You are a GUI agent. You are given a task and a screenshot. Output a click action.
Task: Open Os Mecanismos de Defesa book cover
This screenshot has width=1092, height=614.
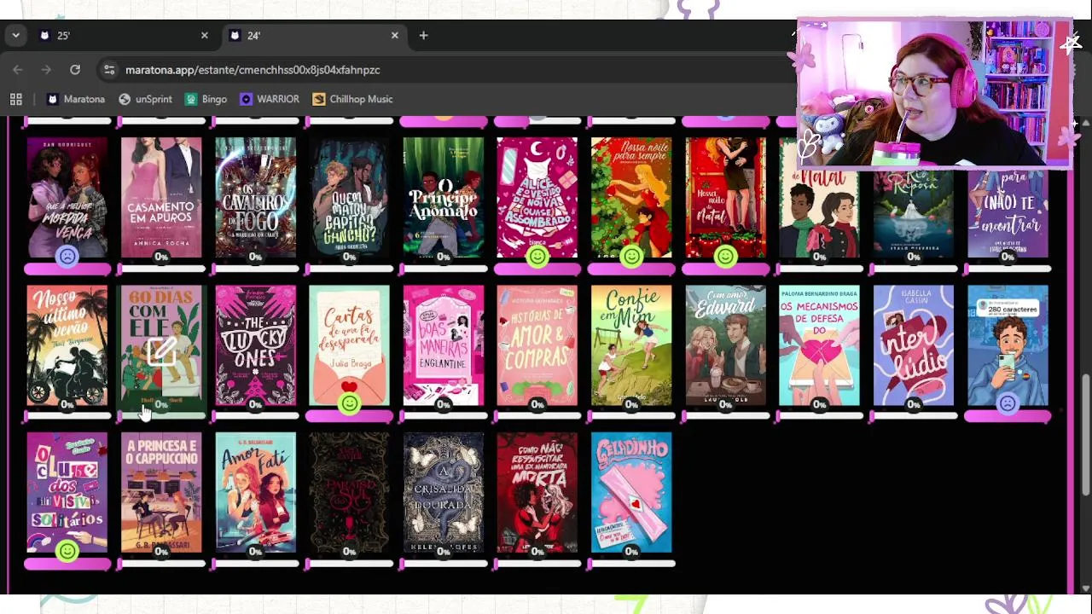pos(819,345)
